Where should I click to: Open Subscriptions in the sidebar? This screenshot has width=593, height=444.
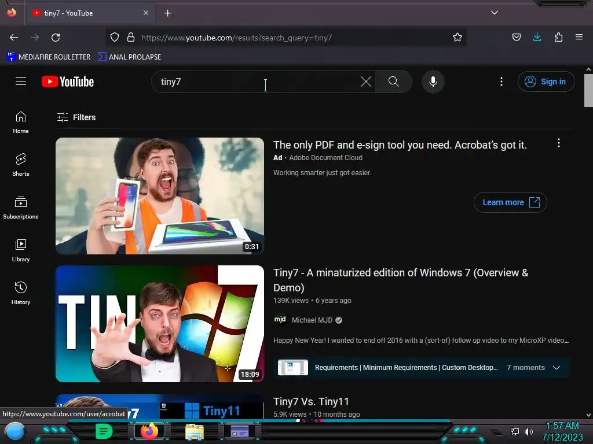click(21, 208)
